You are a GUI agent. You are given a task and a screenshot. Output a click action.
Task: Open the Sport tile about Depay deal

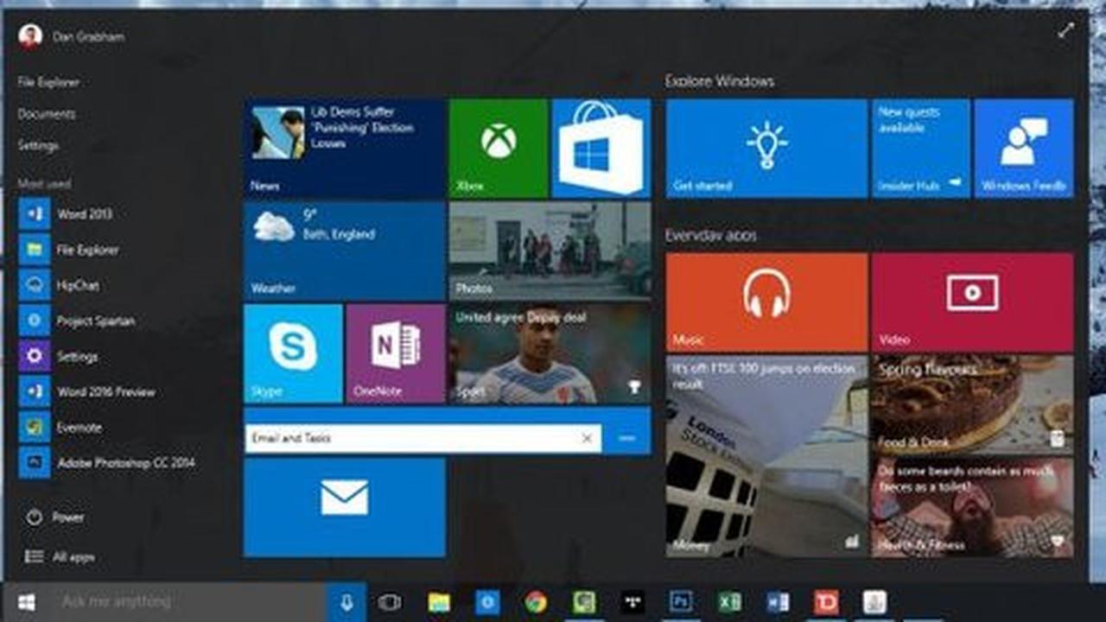point(550,352)
